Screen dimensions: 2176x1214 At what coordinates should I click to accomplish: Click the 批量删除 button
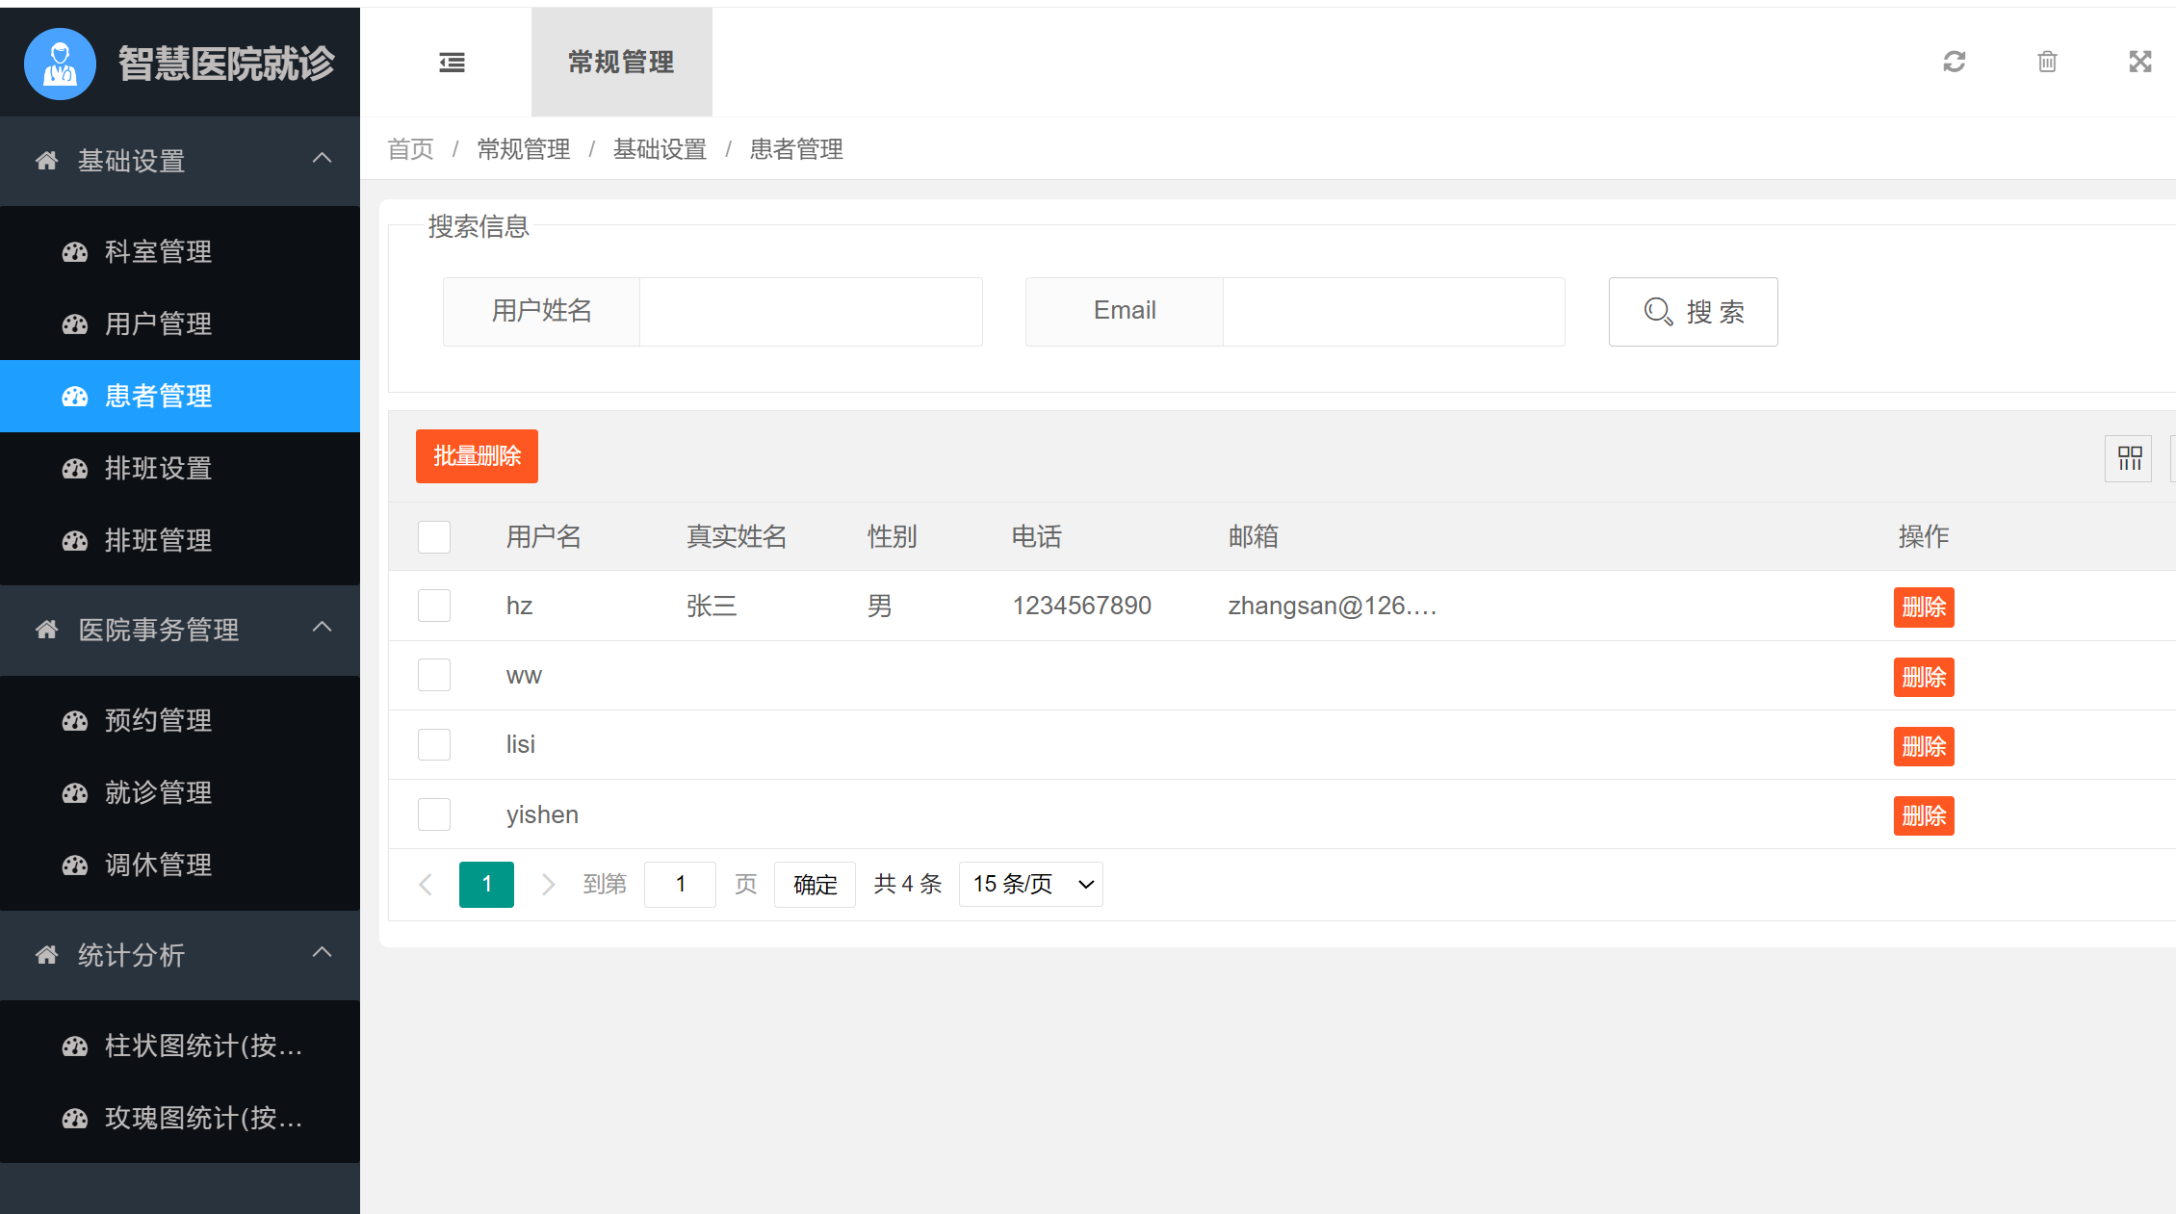476,455
